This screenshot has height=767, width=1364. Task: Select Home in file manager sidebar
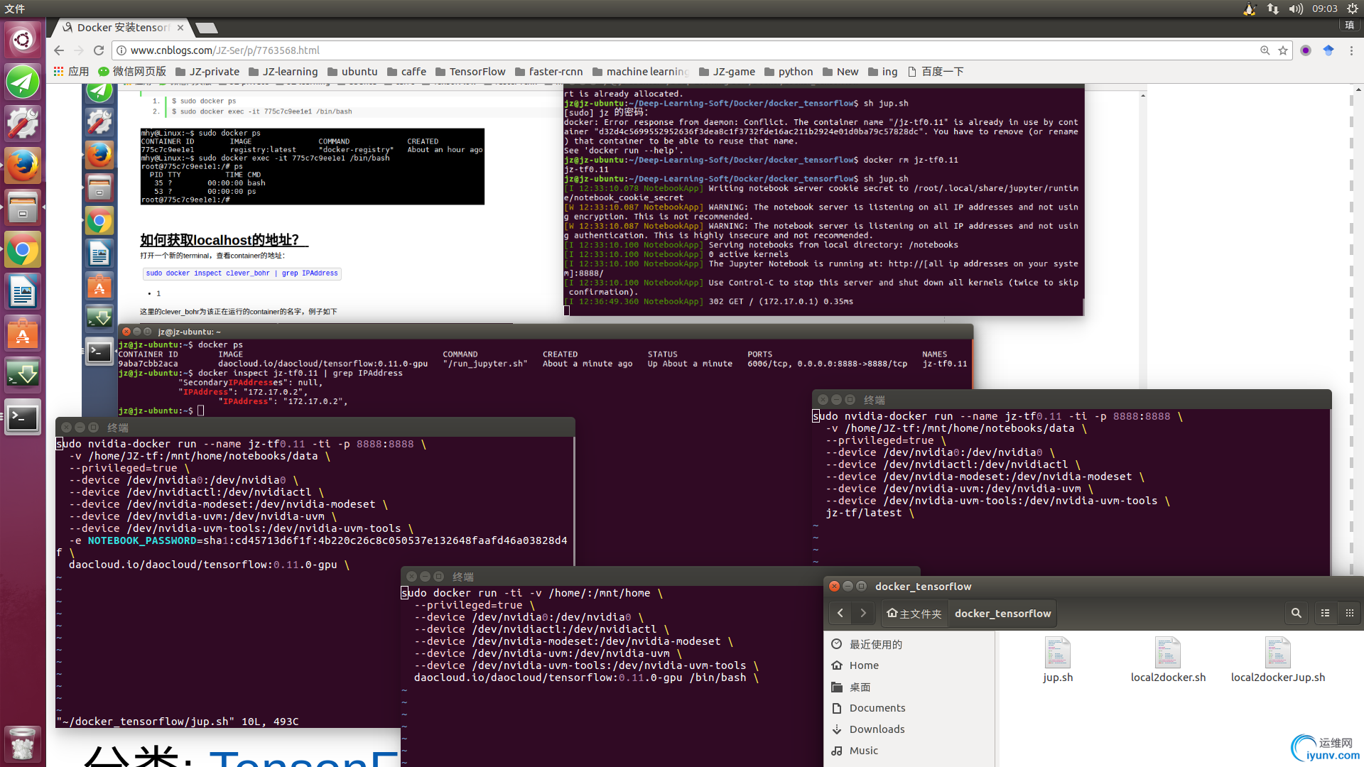[x=909, y=665]
